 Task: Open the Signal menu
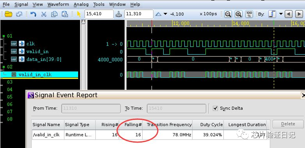tap(21, 5)
